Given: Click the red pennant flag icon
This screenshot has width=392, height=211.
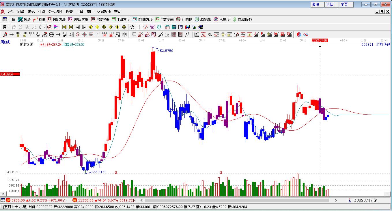Looking at the screenshot, I should pos(56,27).
